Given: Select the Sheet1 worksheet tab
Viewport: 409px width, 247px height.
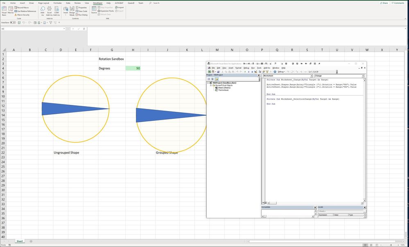Looking at the screenshot, I should 20,241.
